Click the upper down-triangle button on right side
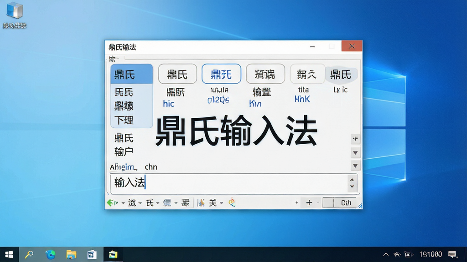The height and width of the screenshot is (262, 467). point(355,153)
